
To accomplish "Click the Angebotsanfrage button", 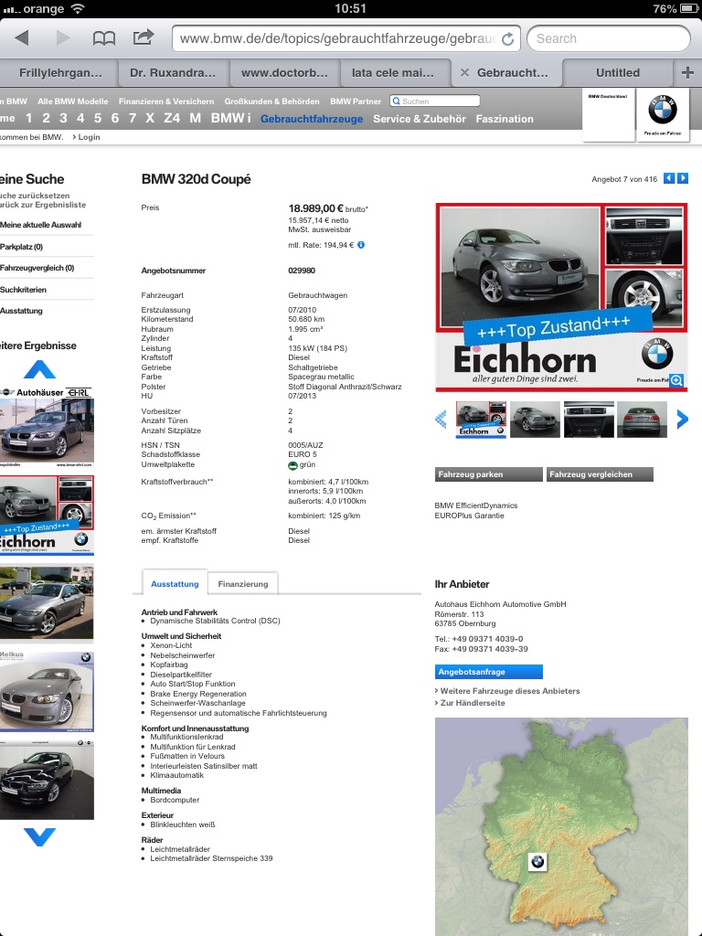I will coord(489,671).
